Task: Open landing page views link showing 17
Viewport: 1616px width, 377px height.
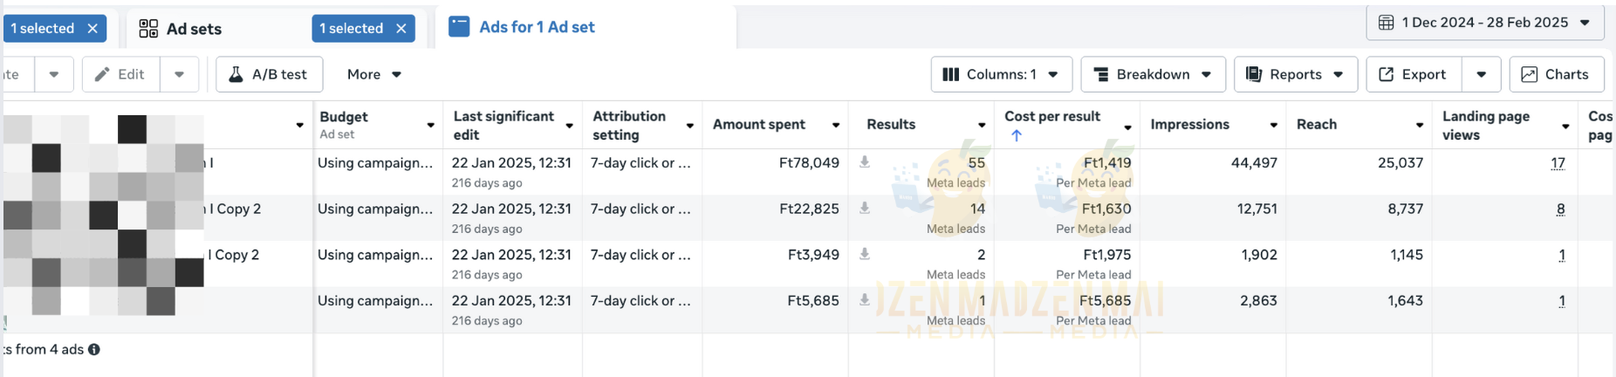Action: point(1558,163)
